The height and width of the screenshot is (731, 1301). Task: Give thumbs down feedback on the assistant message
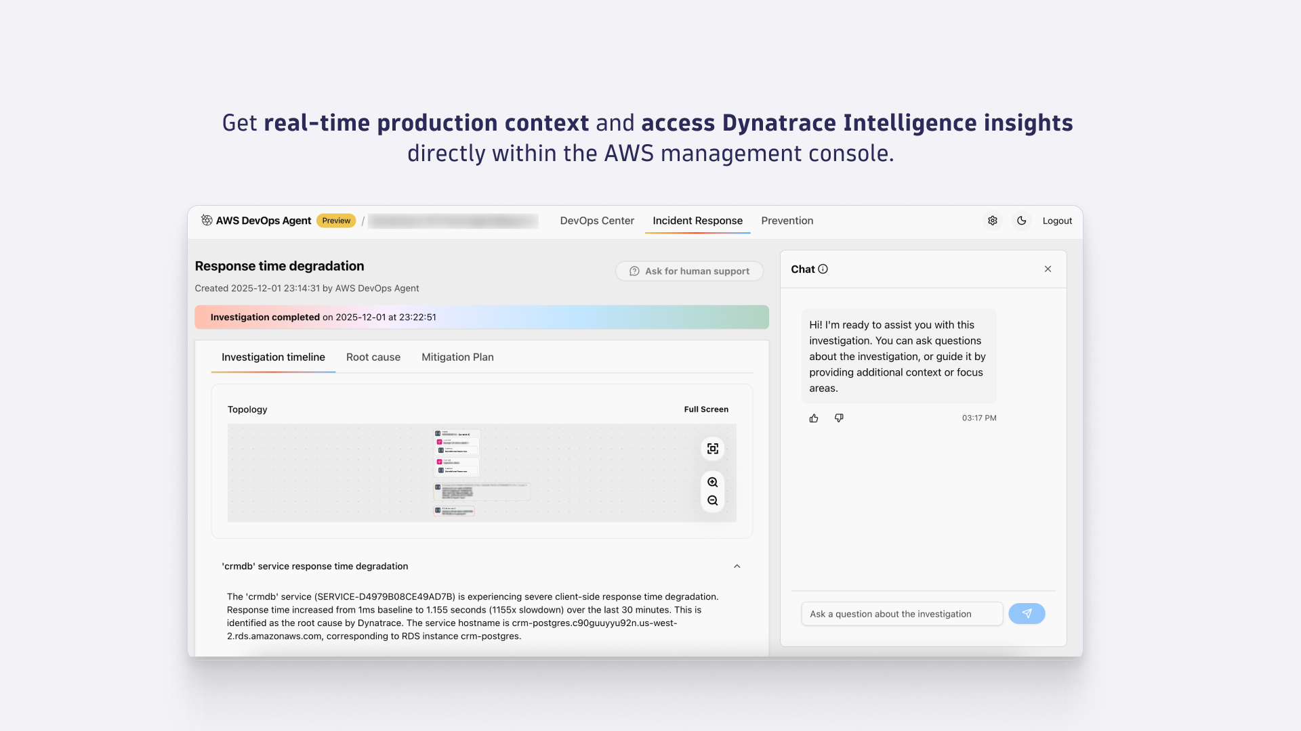pyautogui.click(x=838, y=418)
